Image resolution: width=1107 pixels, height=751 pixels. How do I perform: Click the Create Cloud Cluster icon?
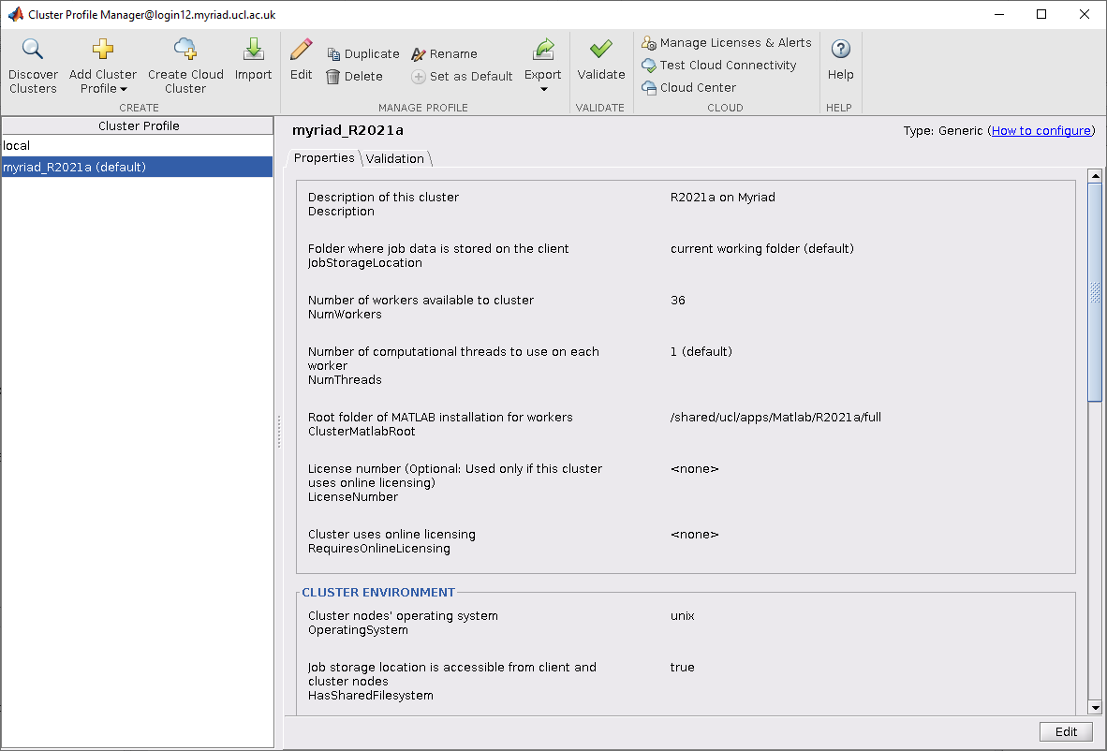[x=185, y=49]
